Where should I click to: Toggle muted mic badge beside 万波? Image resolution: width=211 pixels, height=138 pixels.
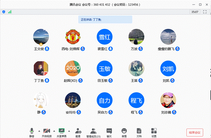point(141,49)
